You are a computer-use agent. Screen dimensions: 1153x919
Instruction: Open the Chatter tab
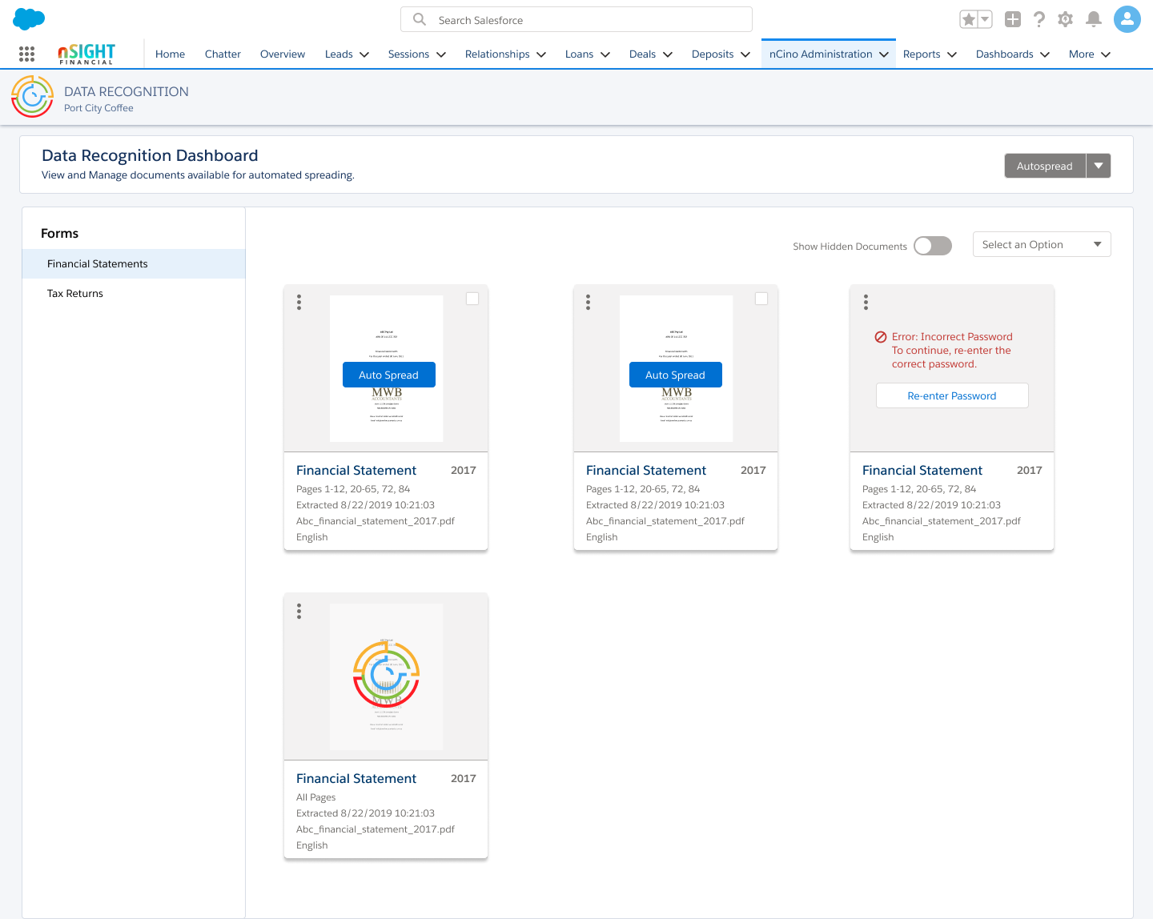pyautogui.click(x=223, y=54)
